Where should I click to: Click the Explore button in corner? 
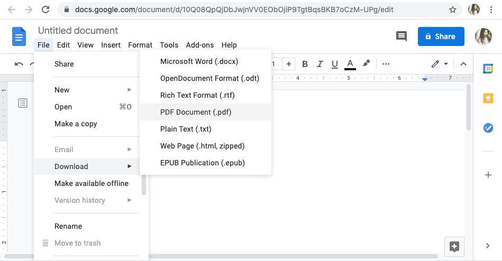[x=454, y=246]
